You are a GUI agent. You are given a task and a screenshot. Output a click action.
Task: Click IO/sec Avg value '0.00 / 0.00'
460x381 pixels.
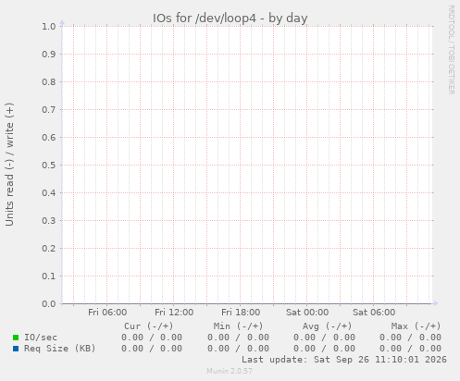(x=324, y=338)
